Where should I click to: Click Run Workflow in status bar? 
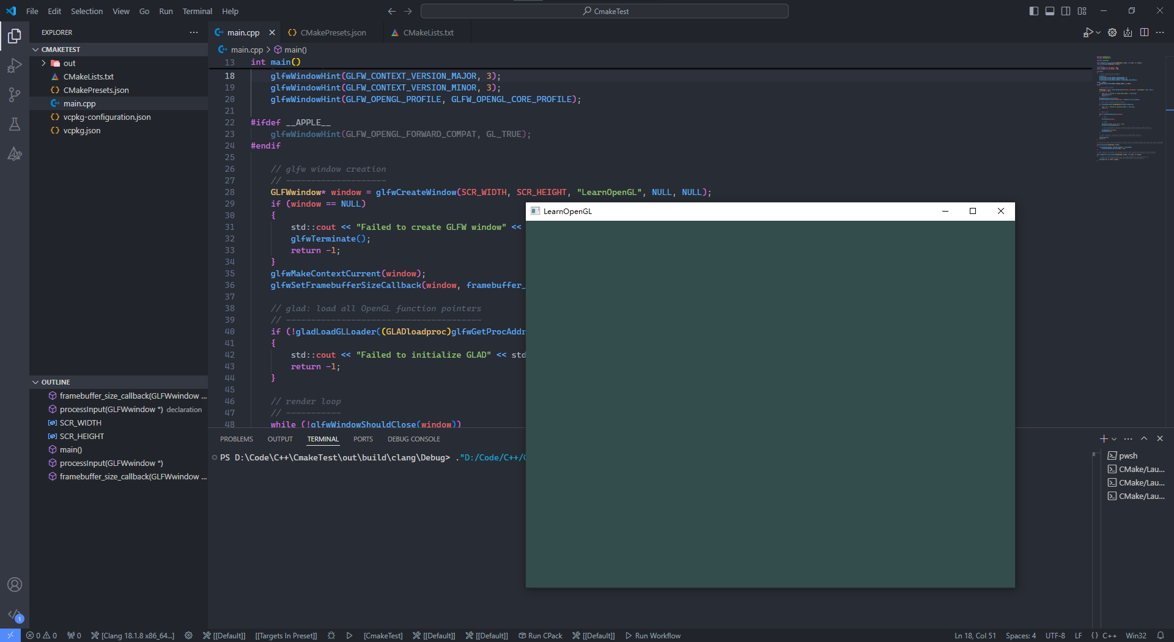coord(653,635)
